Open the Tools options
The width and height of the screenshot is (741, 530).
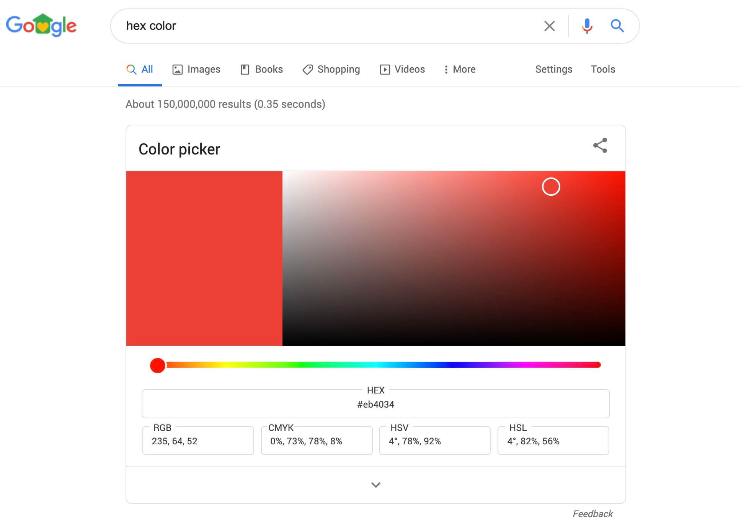pos(603,69)
